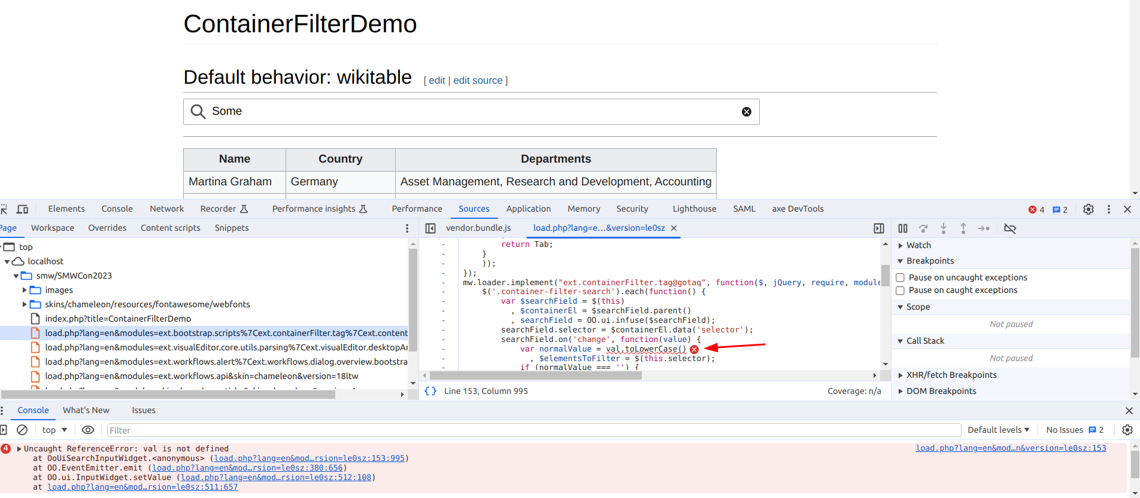Screen dimensions: 1140x498
Task: Toggle the device toolbar icon
Action: click(x=22, y=209)
